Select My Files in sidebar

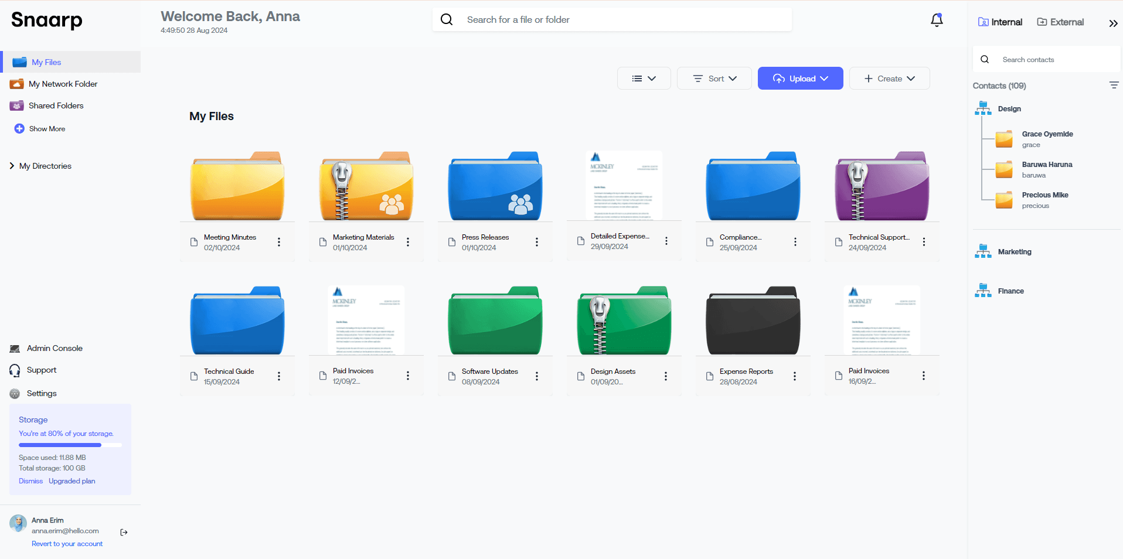70,62
